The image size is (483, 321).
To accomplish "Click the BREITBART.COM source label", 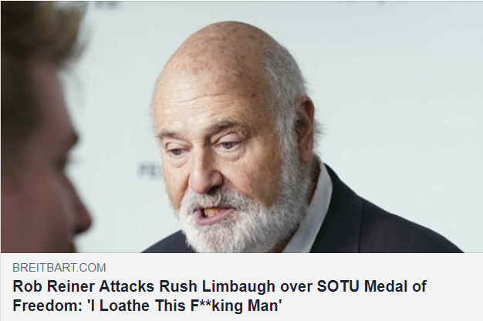I will click(x=59, y=268).
